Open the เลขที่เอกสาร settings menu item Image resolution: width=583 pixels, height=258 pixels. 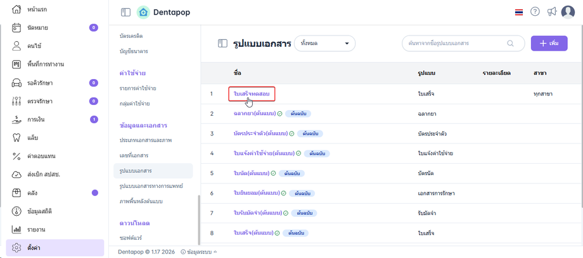pos(134,155)
